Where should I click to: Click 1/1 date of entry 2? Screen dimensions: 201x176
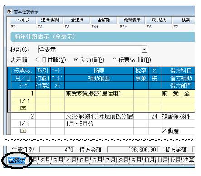pyautogui.click(x=23, y=124)
